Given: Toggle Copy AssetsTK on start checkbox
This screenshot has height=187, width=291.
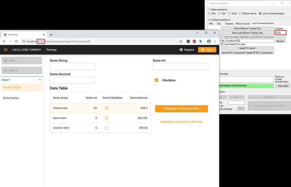Looking at the screenshot, I should (222, 44).
